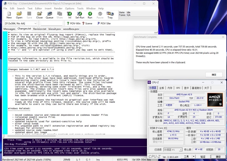The height and width of the screenshot is (161, 227).
Task: Open the Edit menu
Action: (x=12, y=8)
